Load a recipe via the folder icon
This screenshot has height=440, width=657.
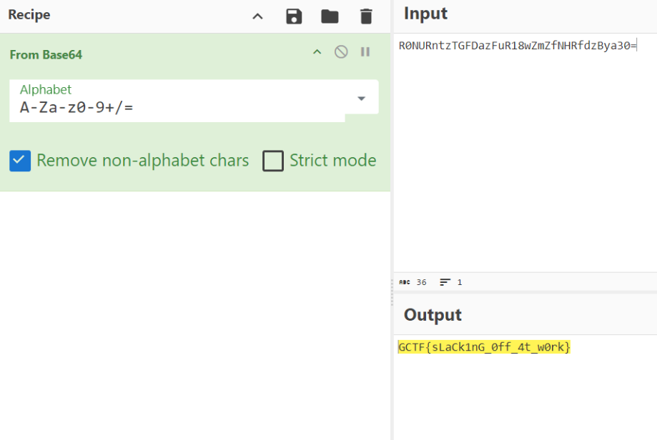click(330, 16)
